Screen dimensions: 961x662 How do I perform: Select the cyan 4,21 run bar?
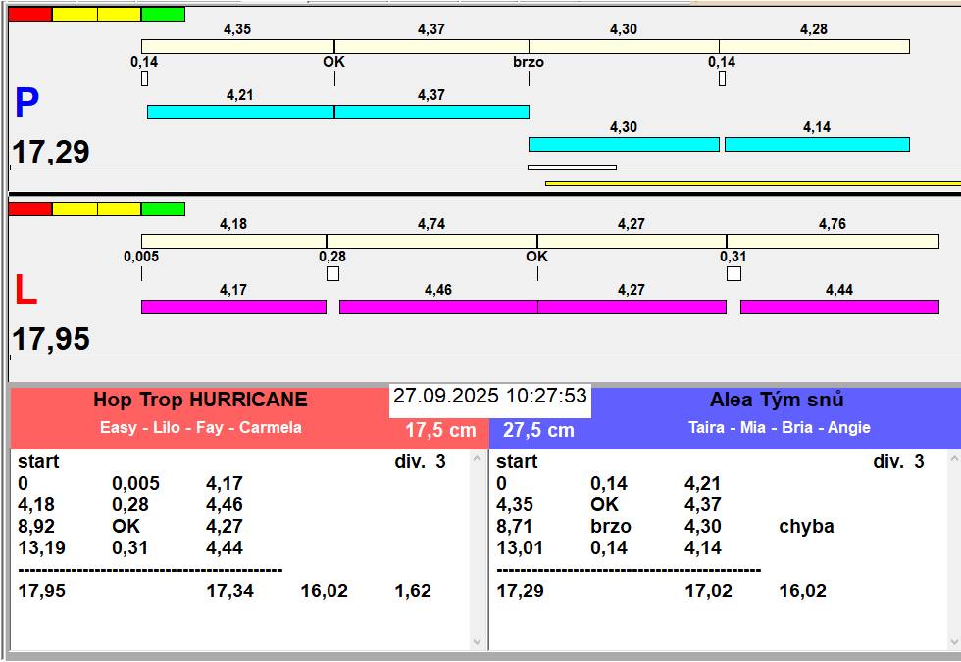tap(241, 112)
